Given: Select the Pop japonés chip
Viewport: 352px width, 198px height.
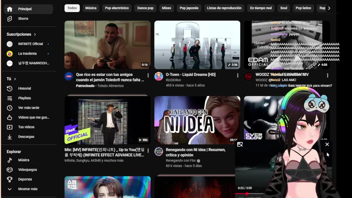Looking at the screenshot, I should pyautogui.click(x=189, y=8).
